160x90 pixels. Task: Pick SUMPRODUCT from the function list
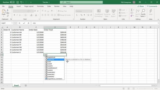point(54,68)
